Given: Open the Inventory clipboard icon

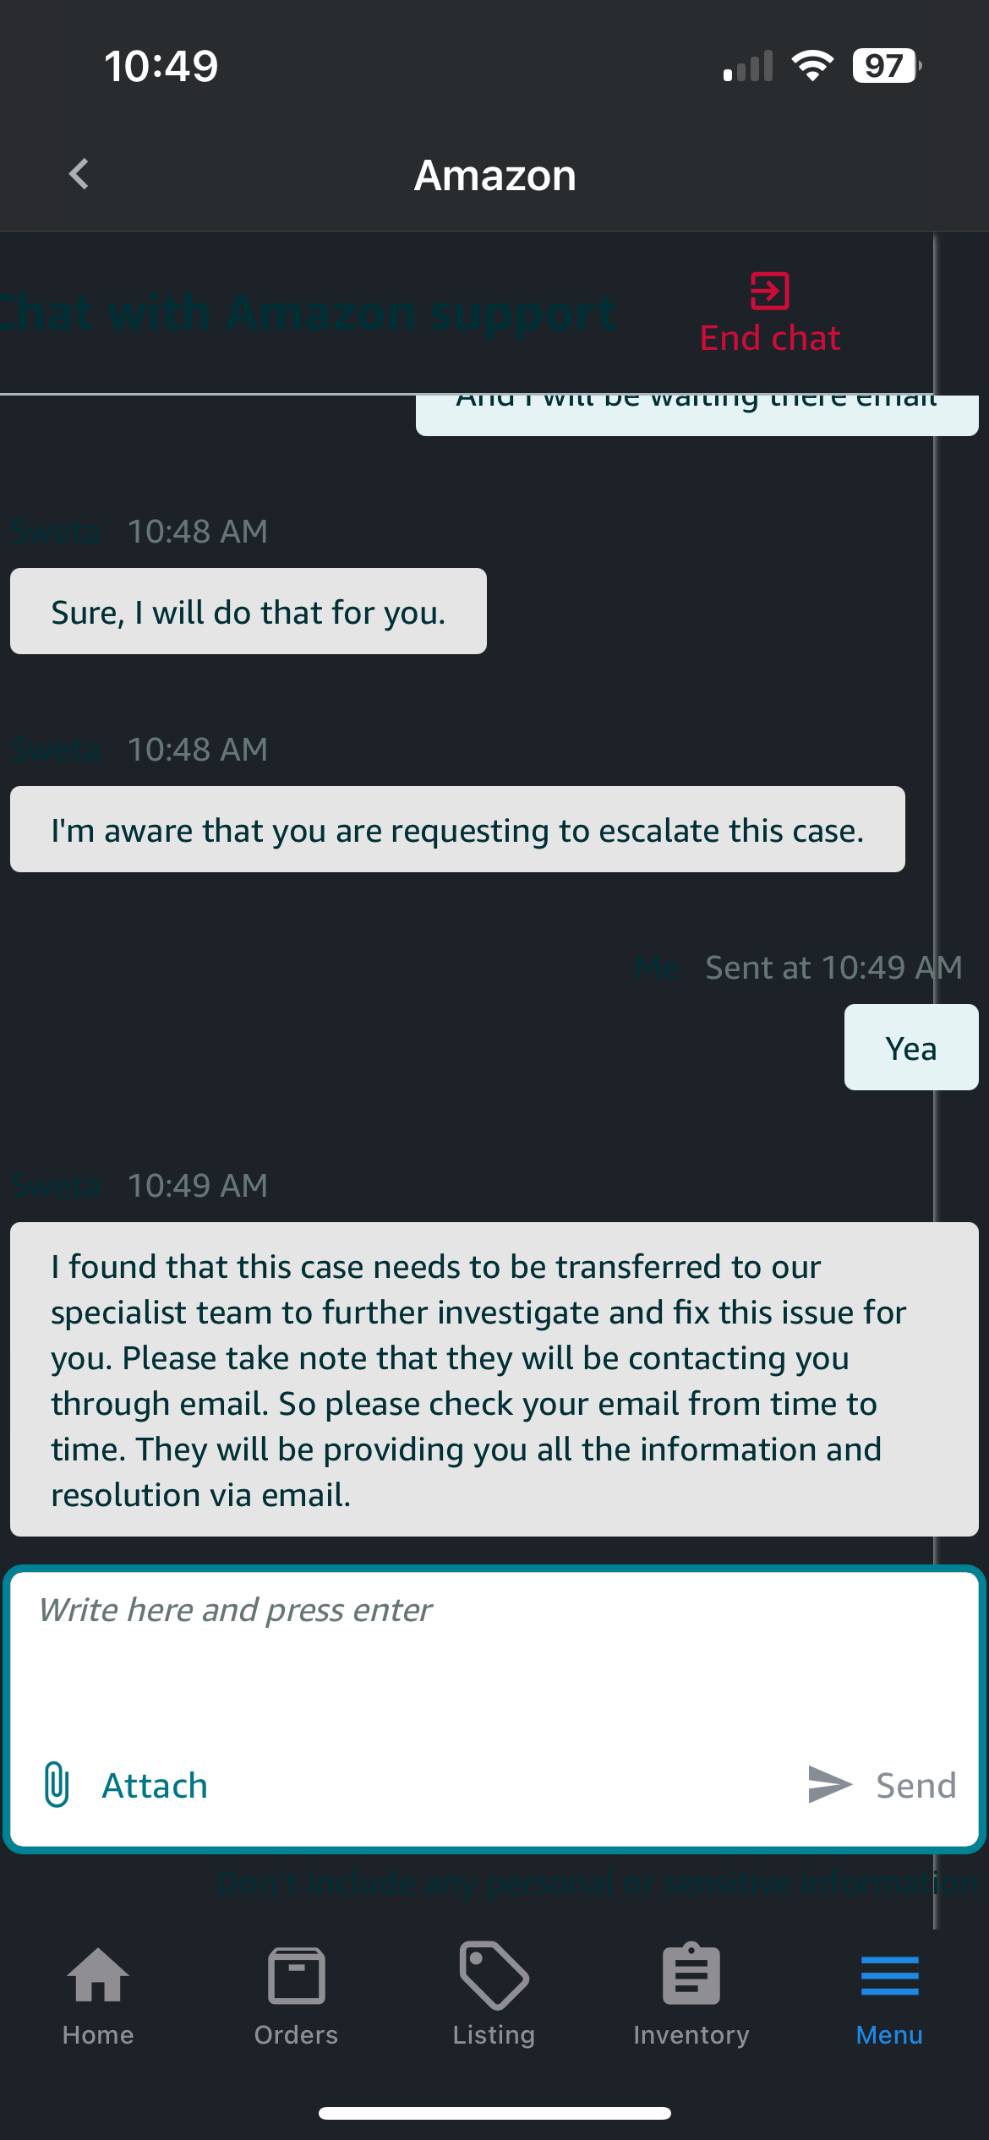Looking at the screenshot, I should (x=691, y=1973).
